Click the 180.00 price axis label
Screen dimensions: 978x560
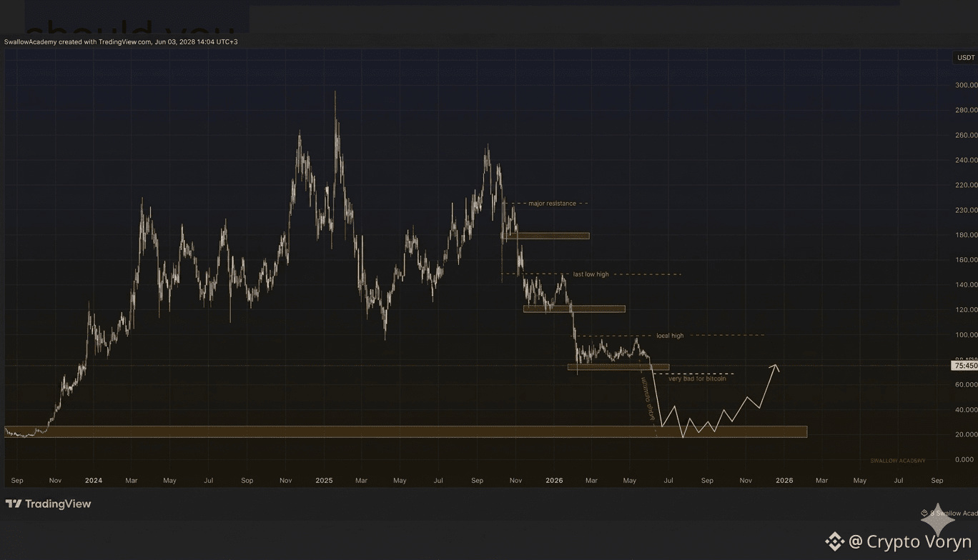pos(966,235)
